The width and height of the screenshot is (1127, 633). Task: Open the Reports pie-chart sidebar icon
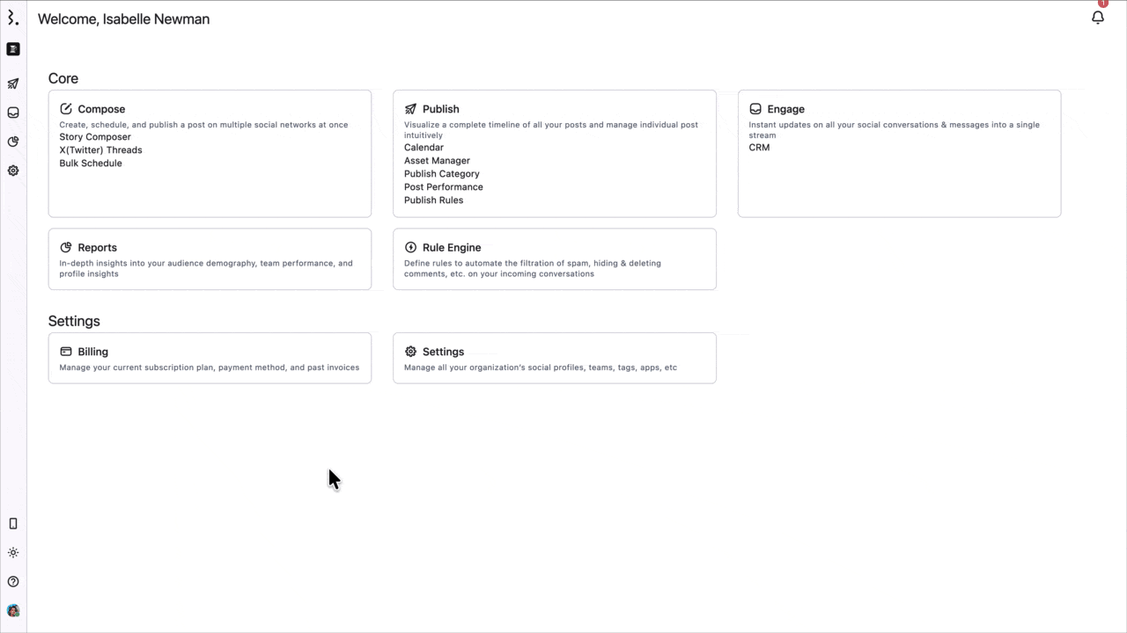[13, 142]
